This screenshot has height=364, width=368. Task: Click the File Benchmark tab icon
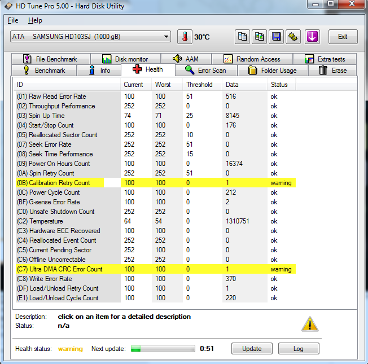click(x=27, y=59)
